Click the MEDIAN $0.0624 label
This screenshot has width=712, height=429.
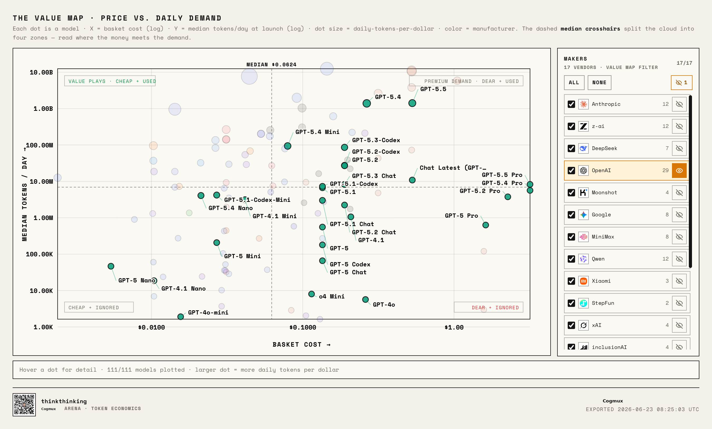pos(271,64)
